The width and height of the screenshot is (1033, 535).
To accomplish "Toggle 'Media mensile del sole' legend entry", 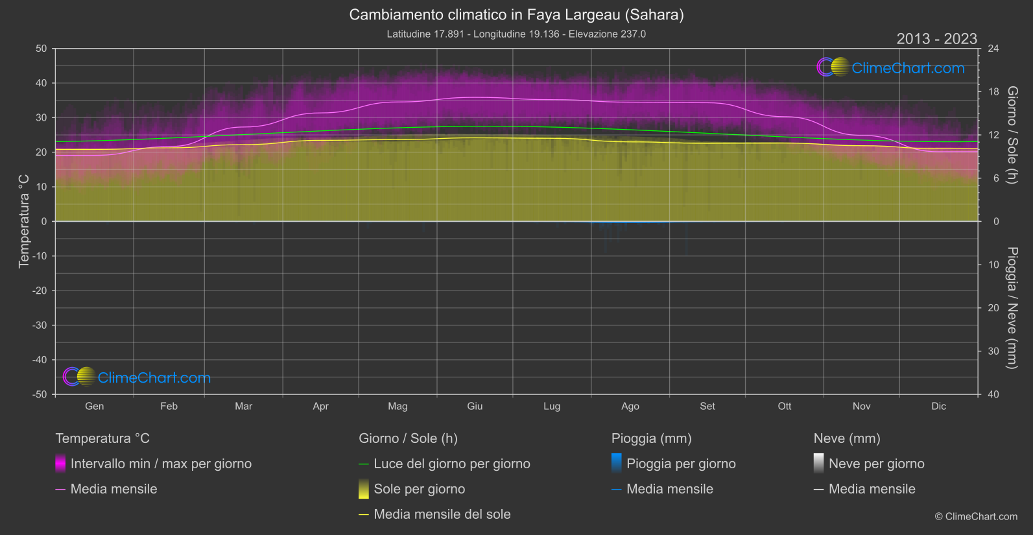I will [434, 514].
